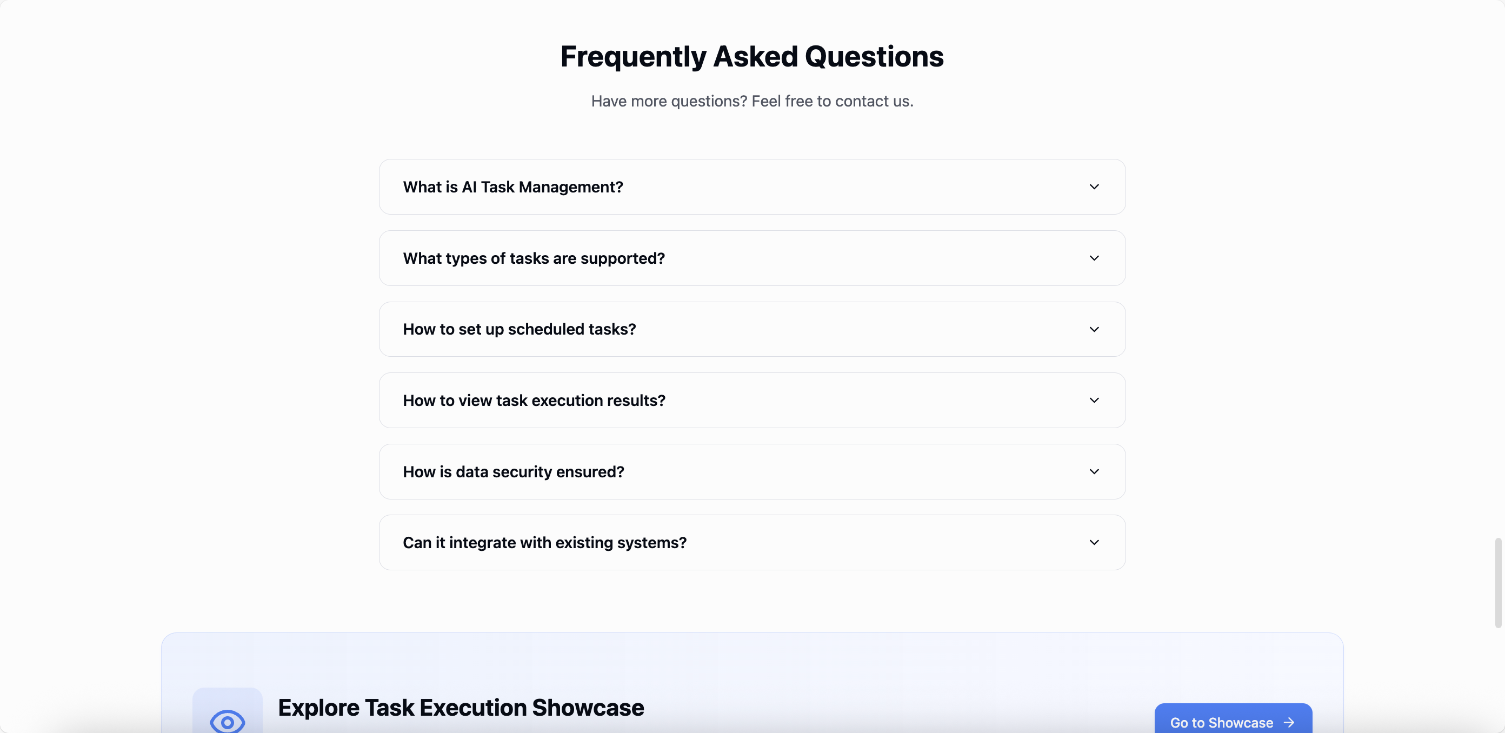This screenshot has width=1505, height=733.
Task: Expand the 'How is data security ensured?' entry
Action: click(752, 471)
